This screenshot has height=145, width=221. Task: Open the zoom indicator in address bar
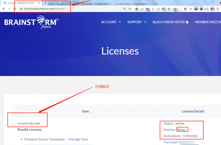click(x=124, y=9)
